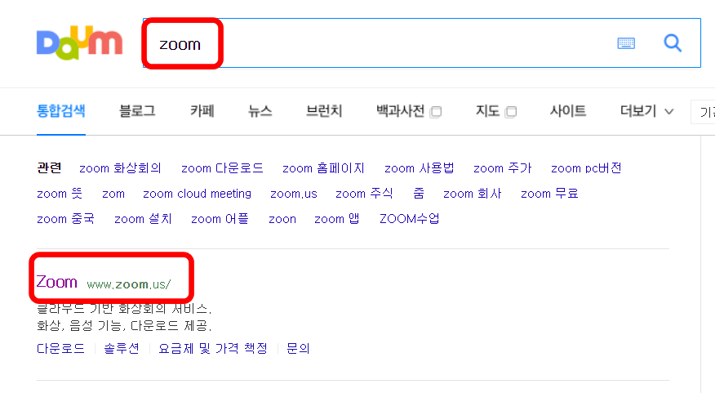Click related search zoom 무료
This screenshot has height=393, width=715.
(549, 194)
